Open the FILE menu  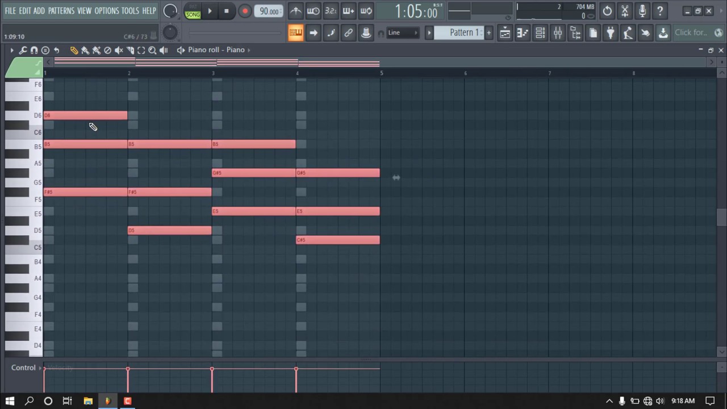tap(10, 11)
